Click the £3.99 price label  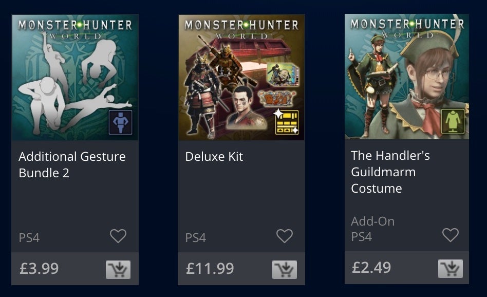[39, 268]
